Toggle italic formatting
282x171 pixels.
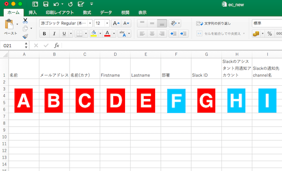click(54, 33)
